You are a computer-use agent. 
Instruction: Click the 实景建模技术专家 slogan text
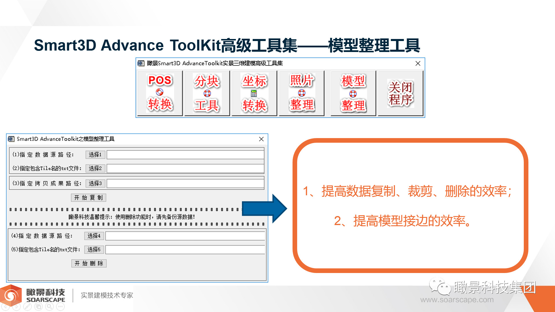pyautogui.click(x=107, y=295)
